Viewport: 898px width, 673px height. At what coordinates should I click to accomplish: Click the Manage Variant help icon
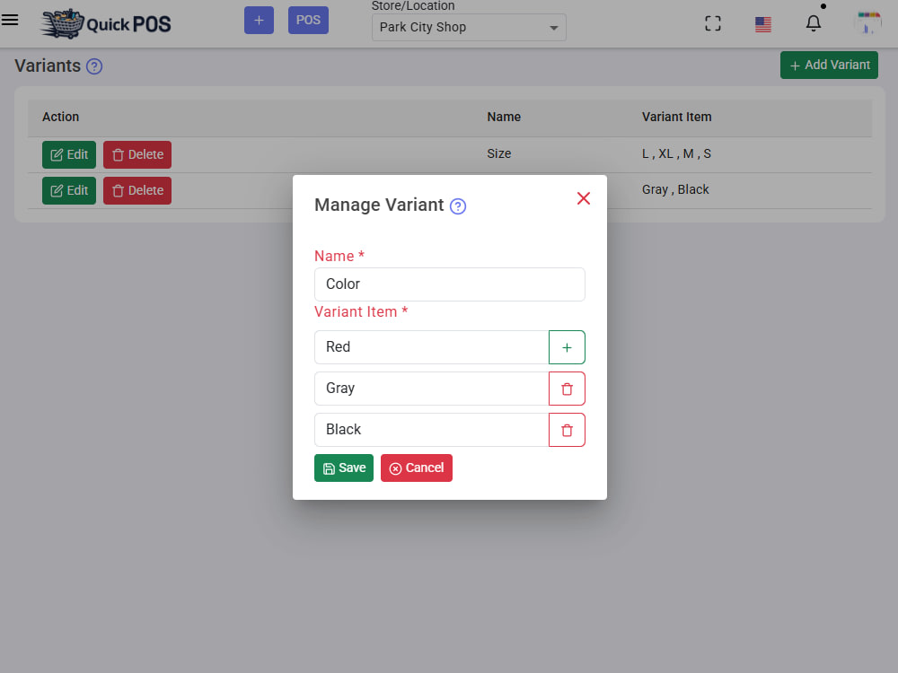[458, 206]
